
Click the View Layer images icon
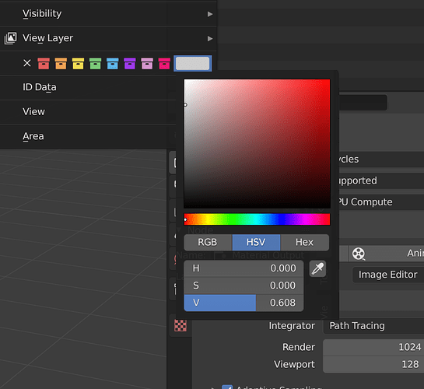click(x=11, y=38)
